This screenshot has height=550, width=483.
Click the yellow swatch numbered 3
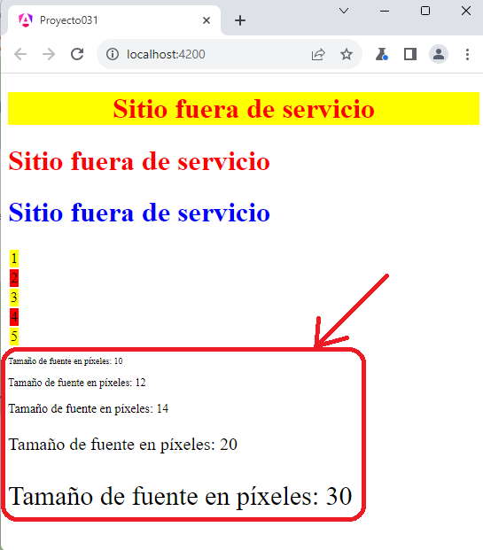tap(14, 298)
